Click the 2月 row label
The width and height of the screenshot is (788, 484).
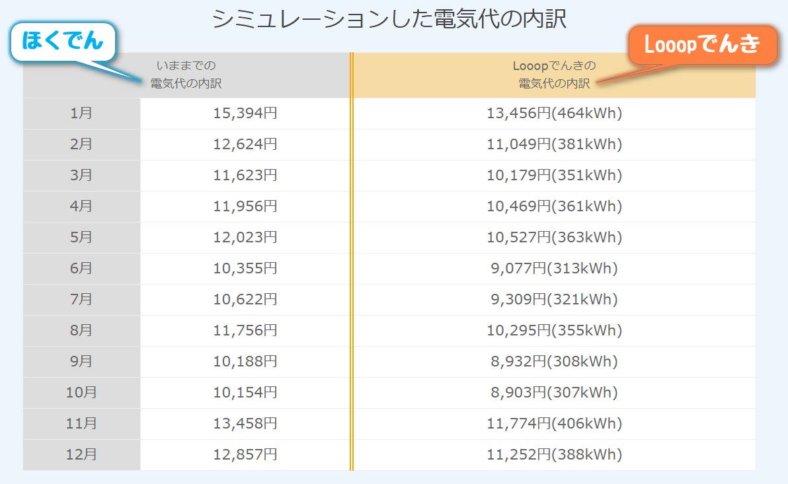[x=81, y=144]
